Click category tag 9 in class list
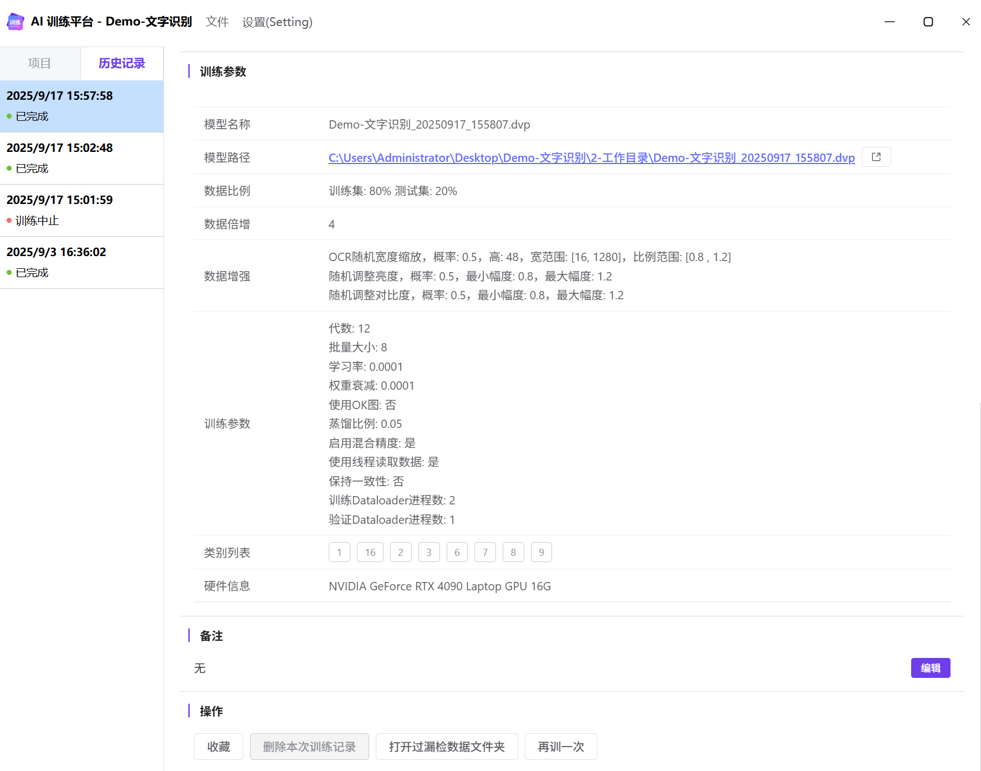This screenshot has height=771, width=981. 541,553
